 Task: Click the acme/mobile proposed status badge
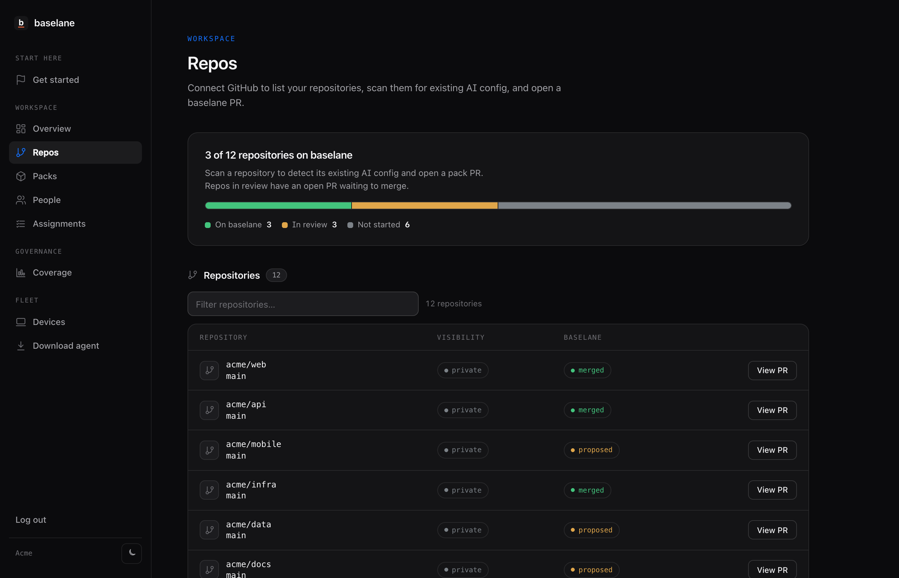coord(591,450)
